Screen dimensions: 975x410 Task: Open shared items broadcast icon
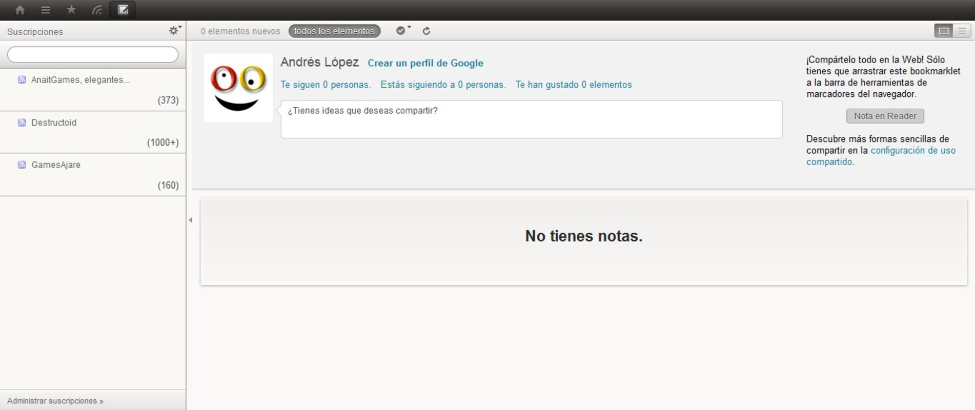pyautogui.click(x=97, y=10)
